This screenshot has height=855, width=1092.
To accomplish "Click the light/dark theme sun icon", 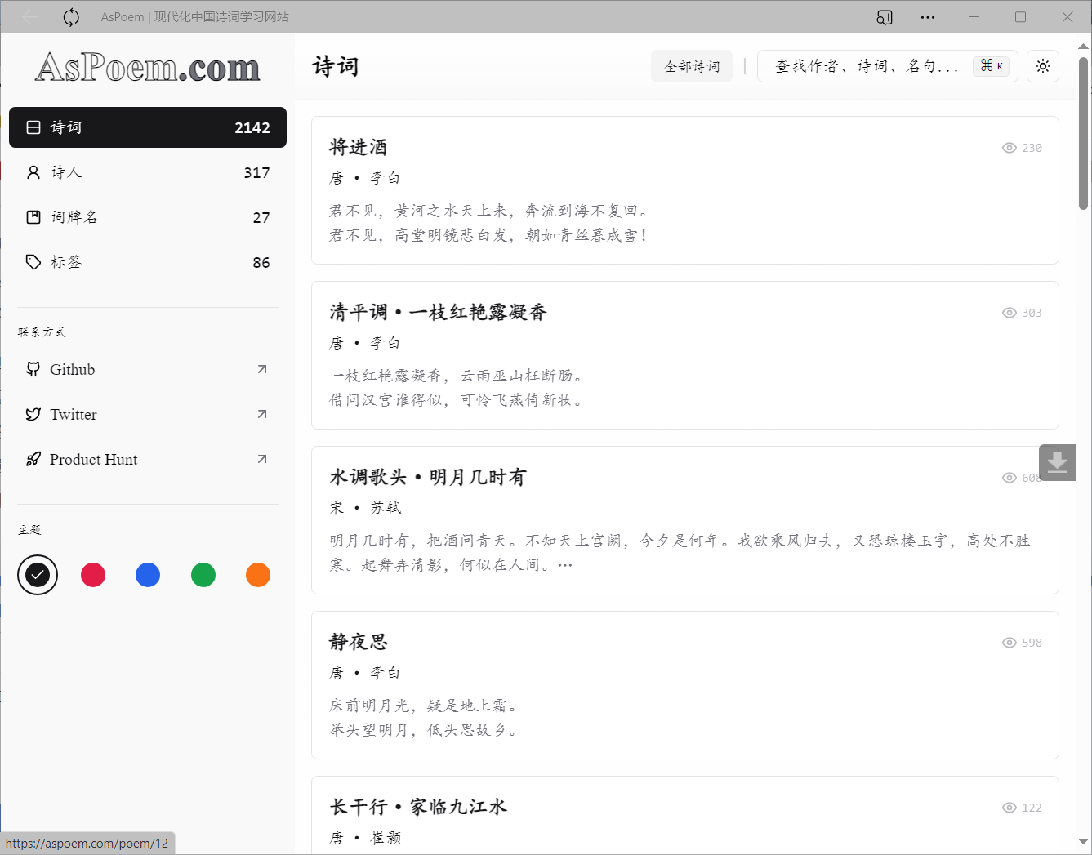I will 1042,66.
